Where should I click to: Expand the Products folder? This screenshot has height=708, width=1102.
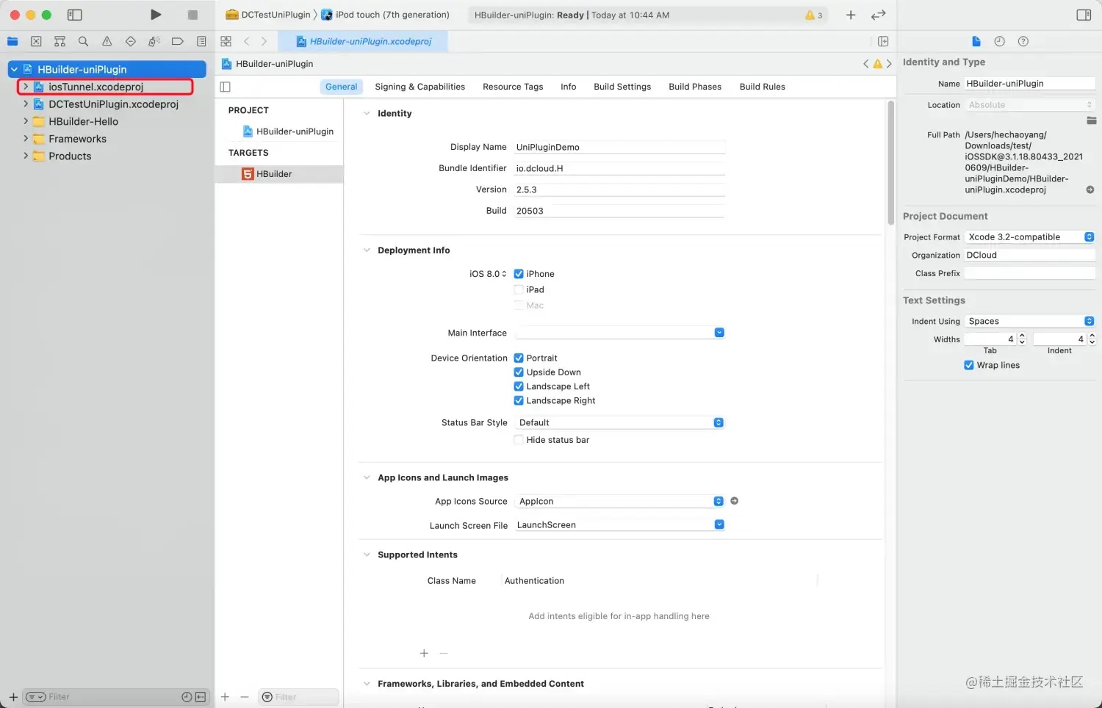[26, 156]
